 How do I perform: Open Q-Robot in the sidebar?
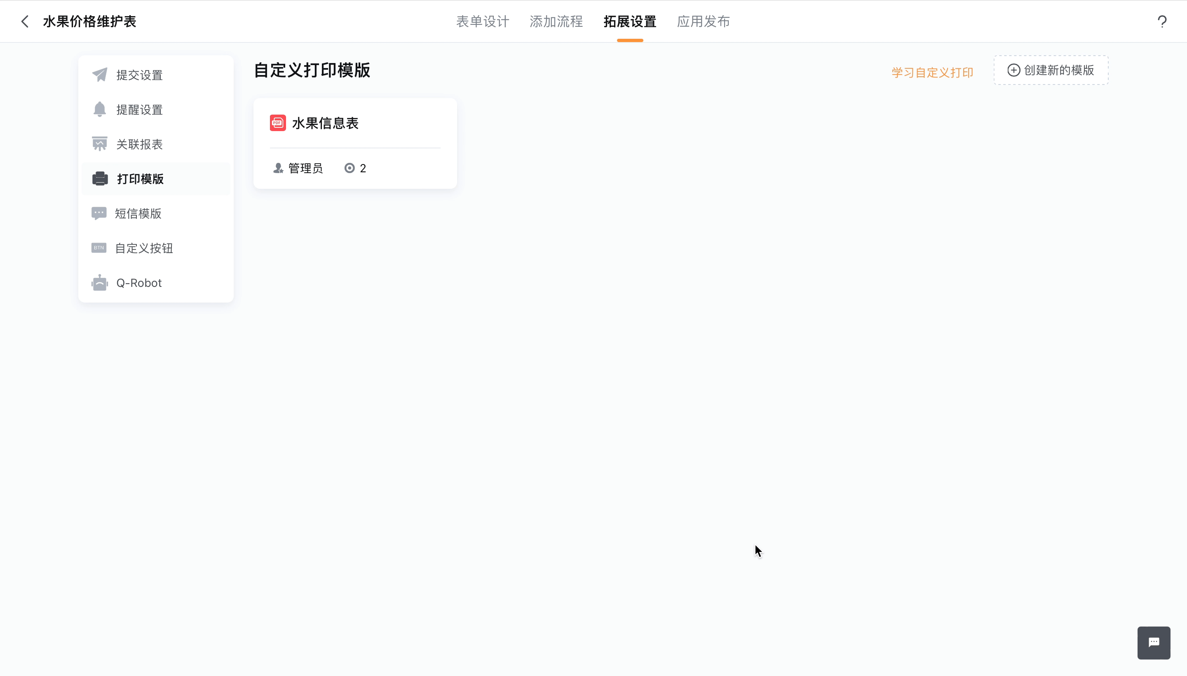click(x=156, y=283)
